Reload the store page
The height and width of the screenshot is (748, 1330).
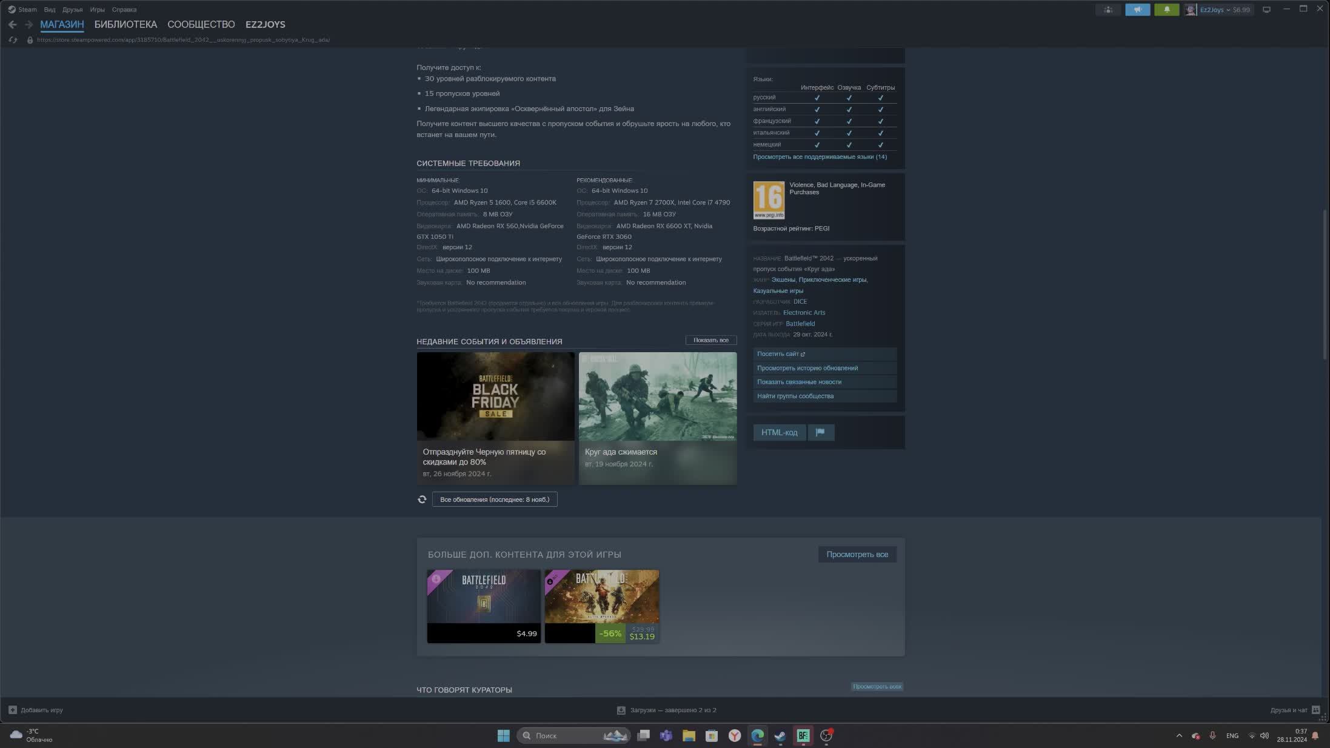pyautogui.click(x=13, y=40)
